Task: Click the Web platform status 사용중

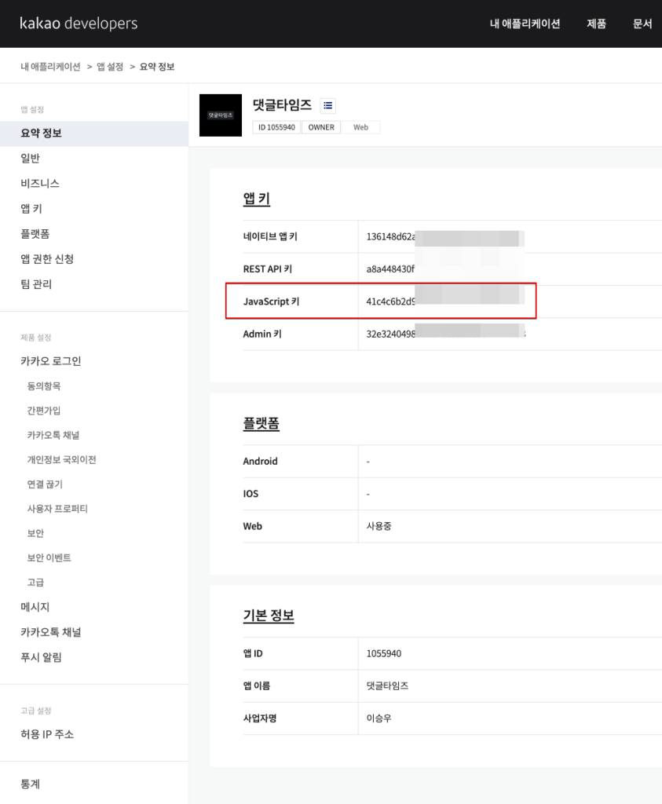Action: click(379, 526)
